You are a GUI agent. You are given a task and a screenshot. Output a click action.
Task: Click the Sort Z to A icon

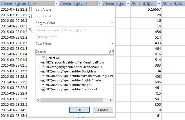[31, 16]
